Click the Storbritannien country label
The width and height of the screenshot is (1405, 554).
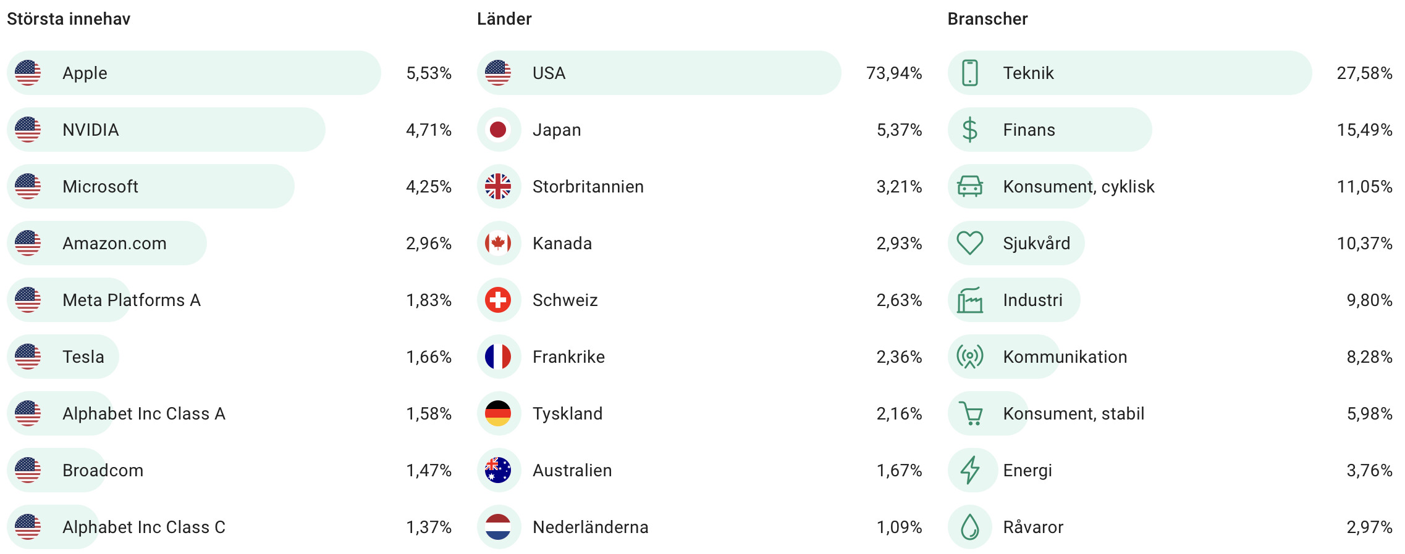coord(588,186)
